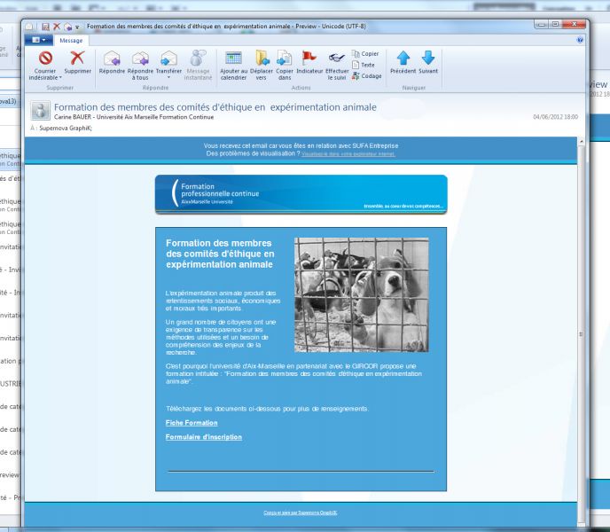The image size is (610, 532).
Task: Open Déplacer vers folder option
Action: (x=262, y=66)
